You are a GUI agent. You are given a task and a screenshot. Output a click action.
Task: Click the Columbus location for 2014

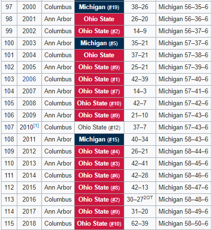click(58, 175)
